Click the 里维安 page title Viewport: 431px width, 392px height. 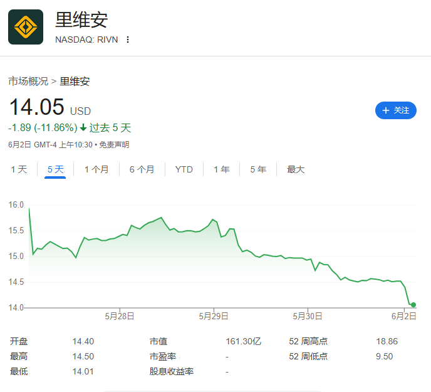pyautogui.click(x=81, y=20)
